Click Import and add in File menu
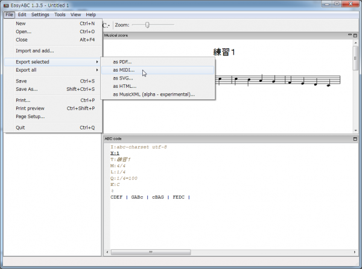The width and height of the screenshot is (362, 269). (34, 51)
